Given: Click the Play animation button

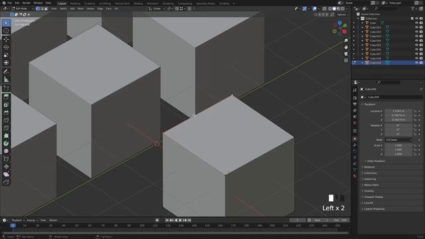Looking at the screenshot, I should pos(180,220).
